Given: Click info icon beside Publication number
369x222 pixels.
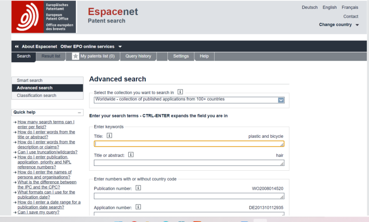Looking at the screenshot, I should [x=138, y=188].
